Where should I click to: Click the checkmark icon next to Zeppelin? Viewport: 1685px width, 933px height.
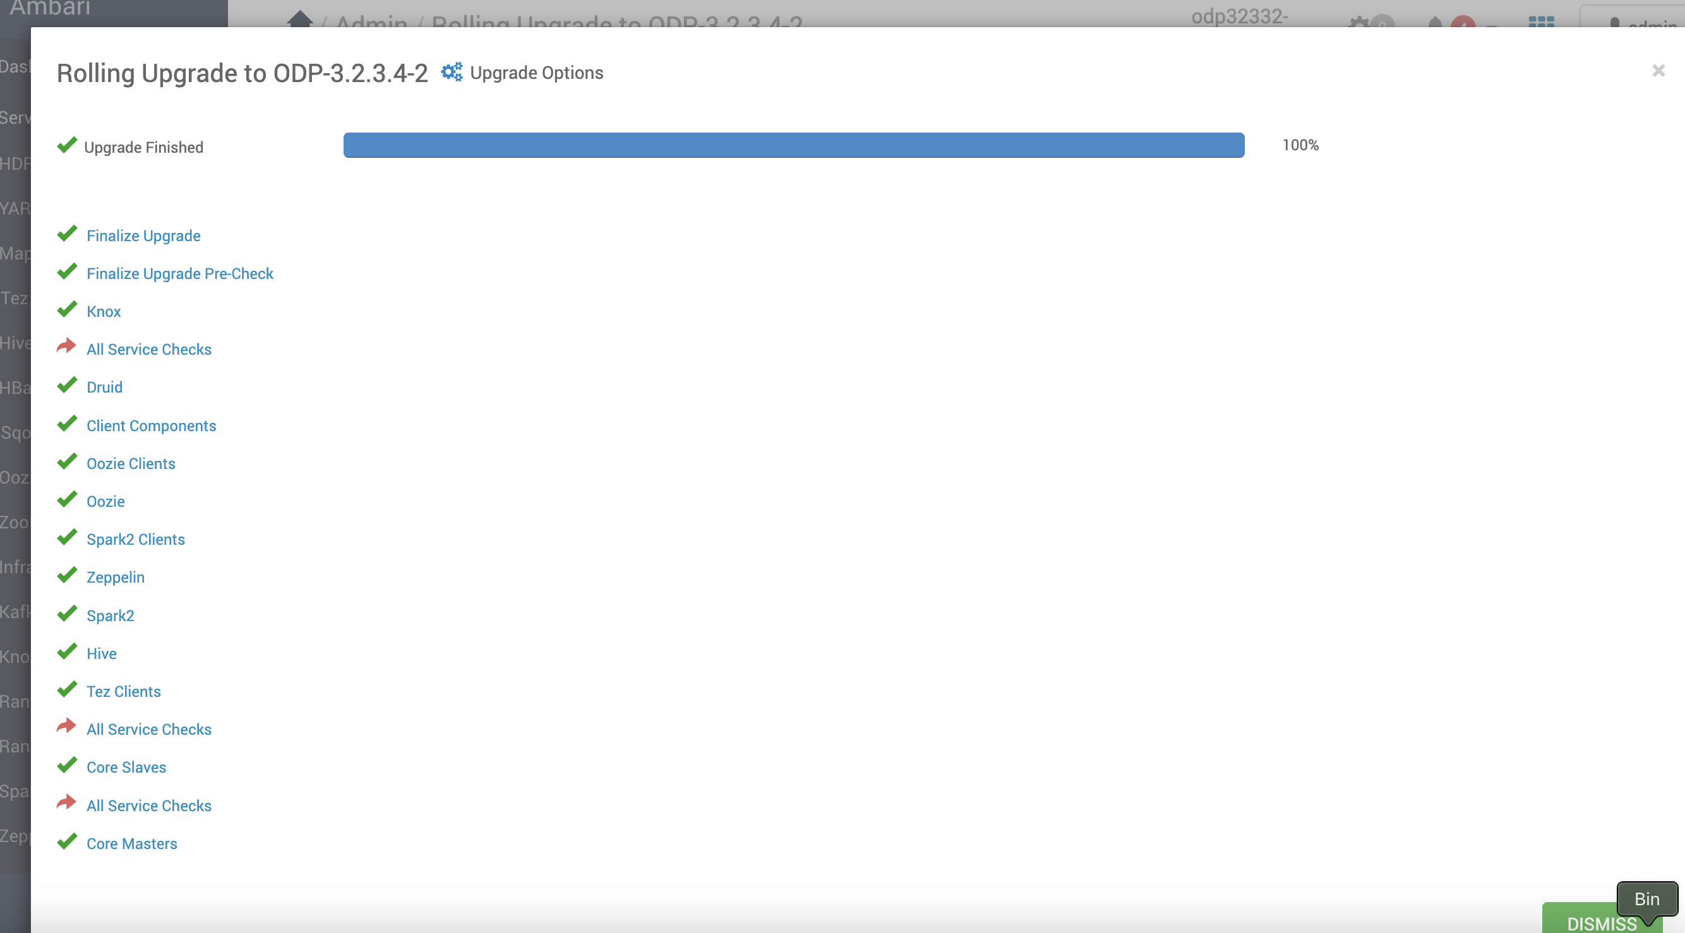(x=67, y=576)
